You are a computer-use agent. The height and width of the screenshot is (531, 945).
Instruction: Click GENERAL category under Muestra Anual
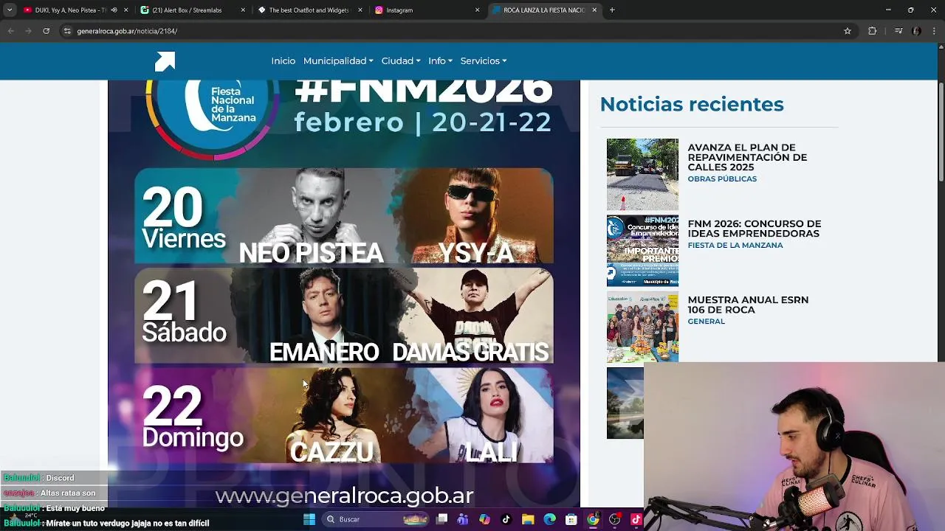point(707,322)
